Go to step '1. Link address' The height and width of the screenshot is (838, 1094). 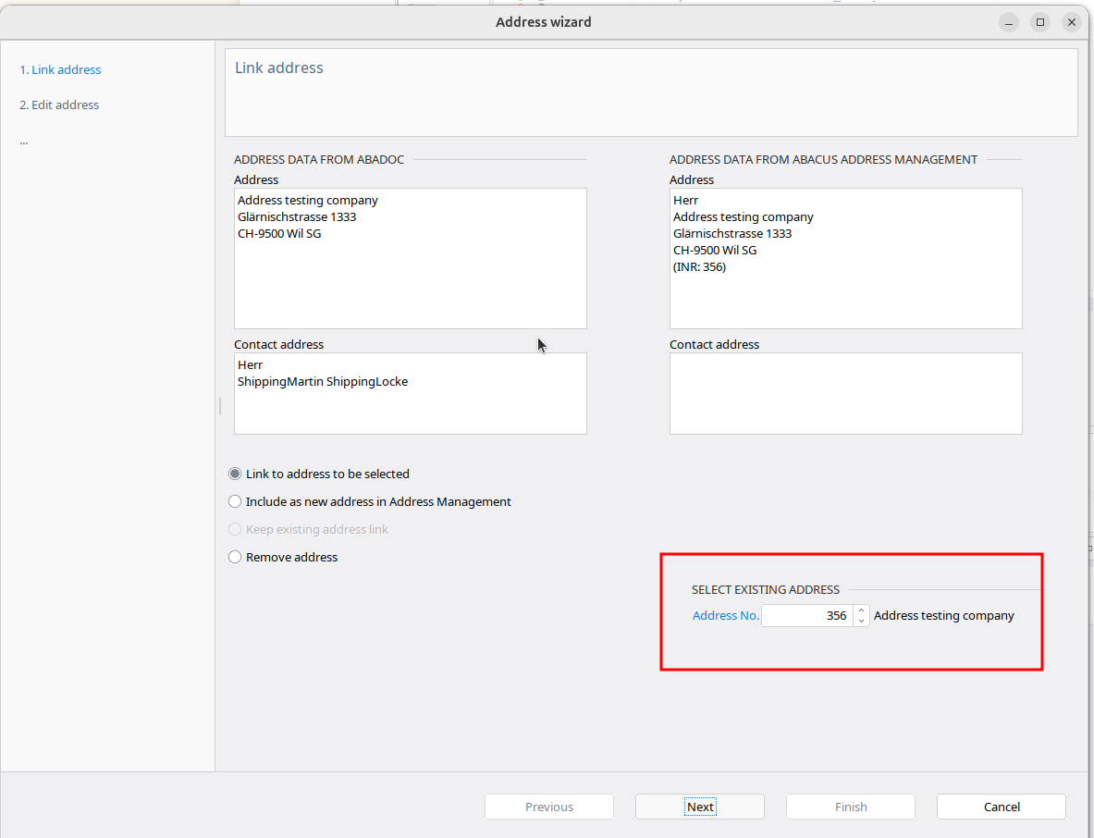click(60, 69)
